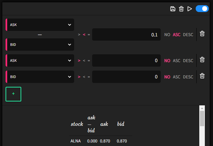The width and height of the screenshot is (213, 146).
Task: Delete the whole filter with top trash icon
Action: 181,9
